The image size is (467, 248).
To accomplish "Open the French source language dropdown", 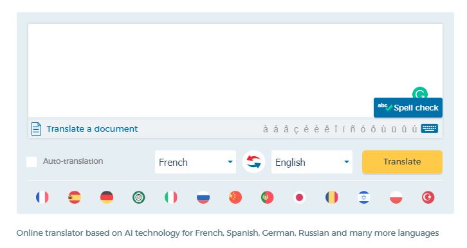I will [x=196, y=162].
